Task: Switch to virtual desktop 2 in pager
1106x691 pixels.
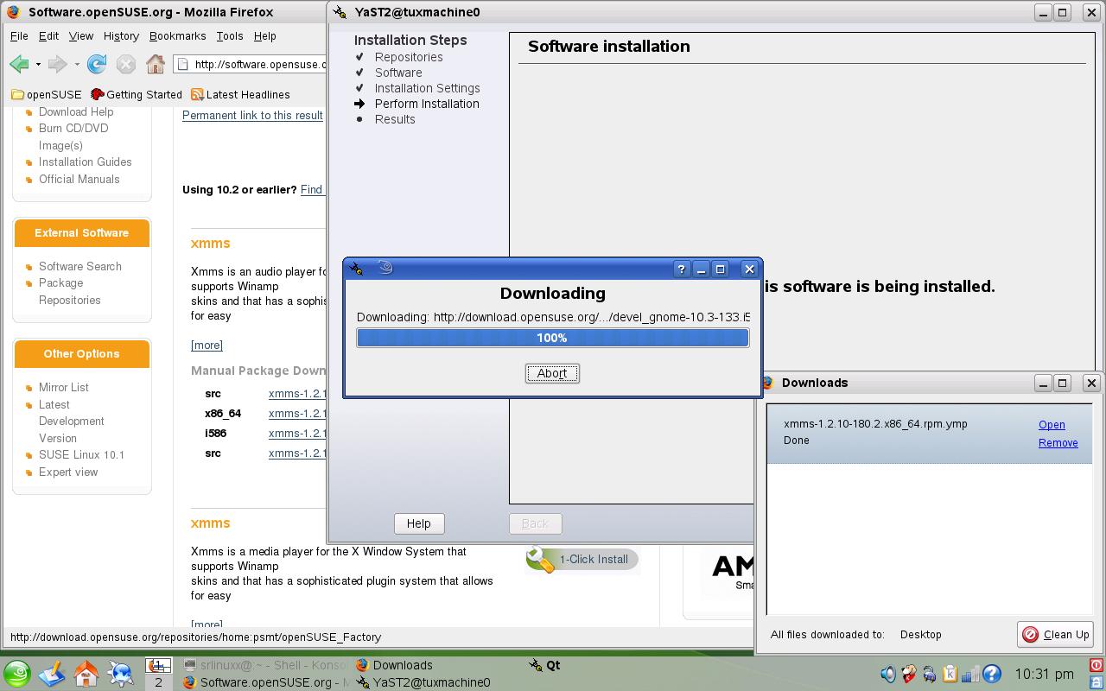Action: click(x=158, y=681)
